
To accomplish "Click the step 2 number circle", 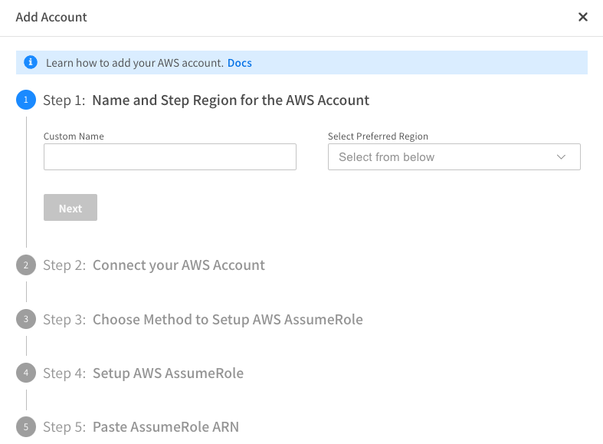I will [26, 265].
